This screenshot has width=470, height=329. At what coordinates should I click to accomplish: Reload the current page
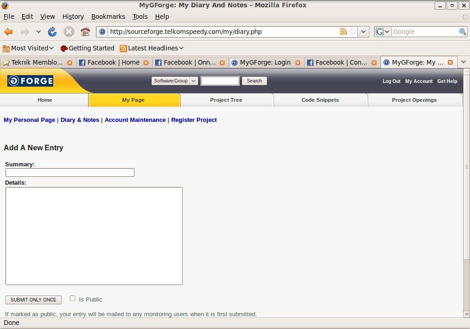52,32
